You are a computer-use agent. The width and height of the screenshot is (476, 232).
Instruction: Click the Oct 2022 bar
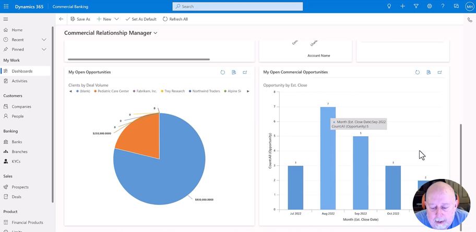[x=393, y=188]
